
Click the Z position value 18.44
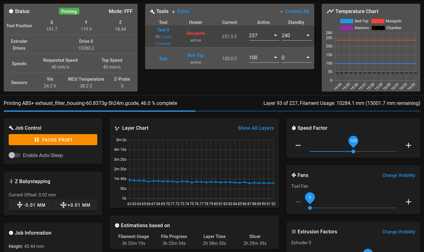coord(120,29)
